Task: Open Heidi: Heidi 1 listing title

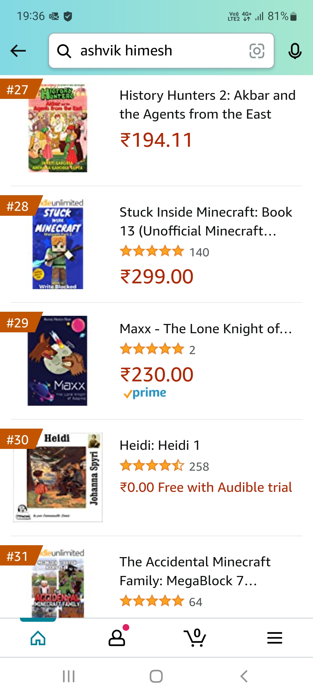Action: (x=160, y=445)
